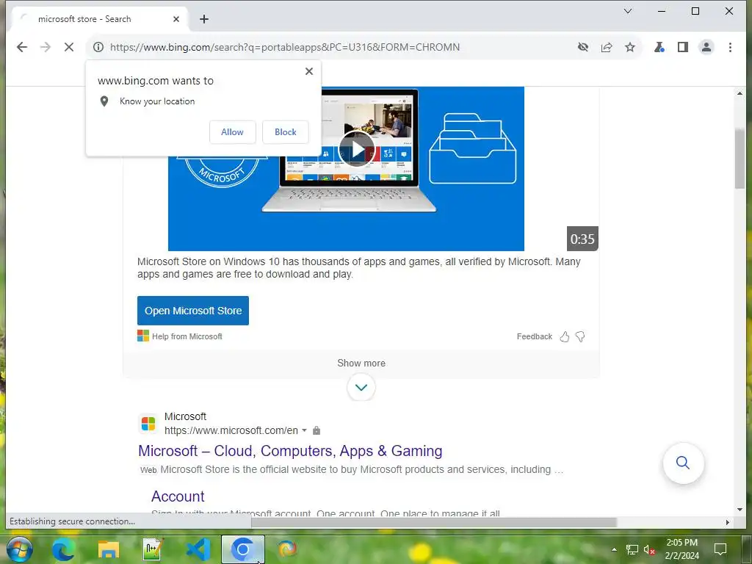Click vertical scrollbar thumb
Screen dimensions: 752x564
pos(740,159)
